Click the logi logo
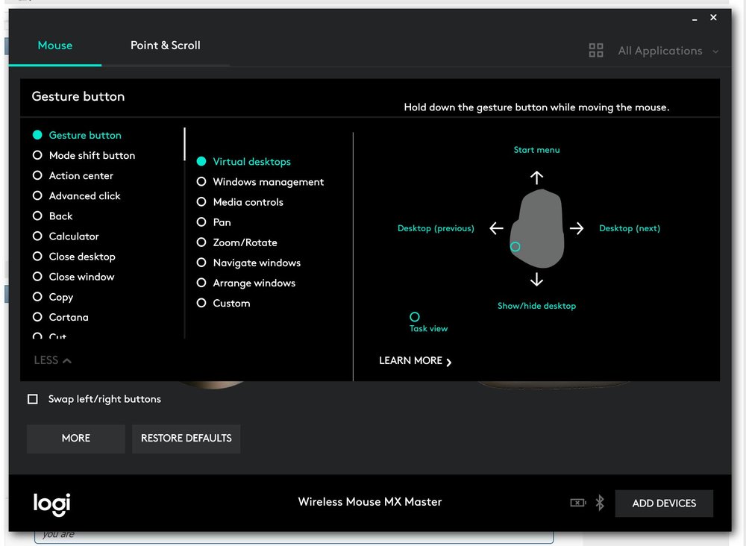This screenshot has height=546, width=746. click(x=52, y=504)
